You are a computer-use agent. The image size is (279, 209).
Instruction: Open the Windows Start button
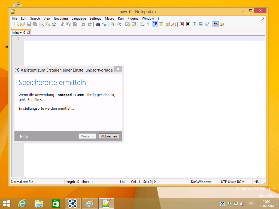[7, 204]
